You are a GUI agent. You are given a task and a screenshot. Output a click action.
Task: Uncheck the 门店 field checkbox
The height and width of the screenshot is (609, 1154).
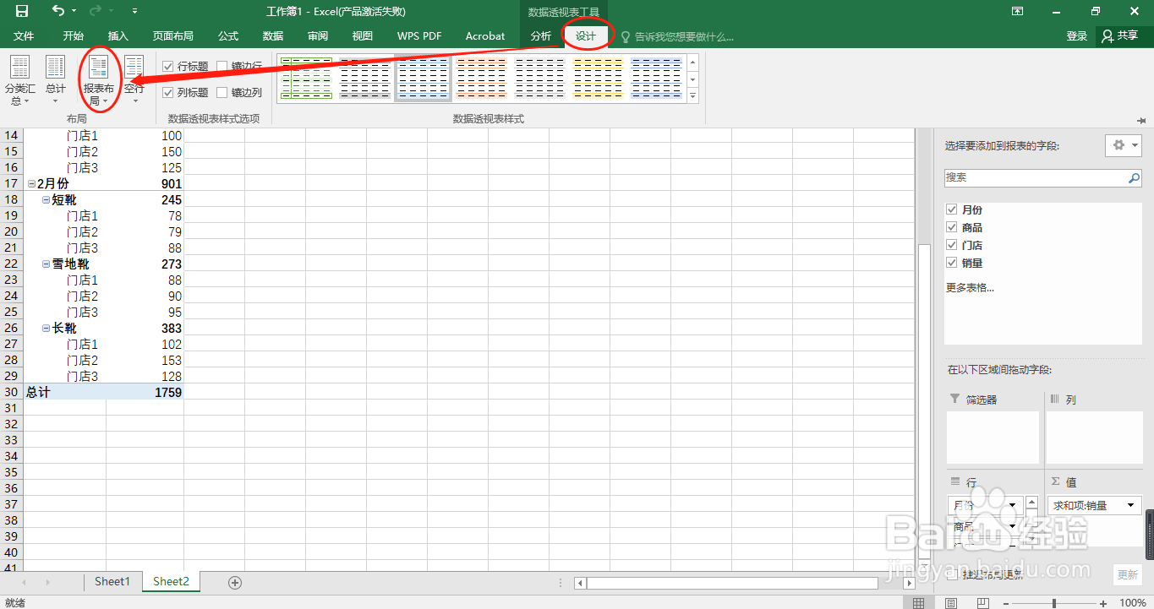[x=952, y=245]
